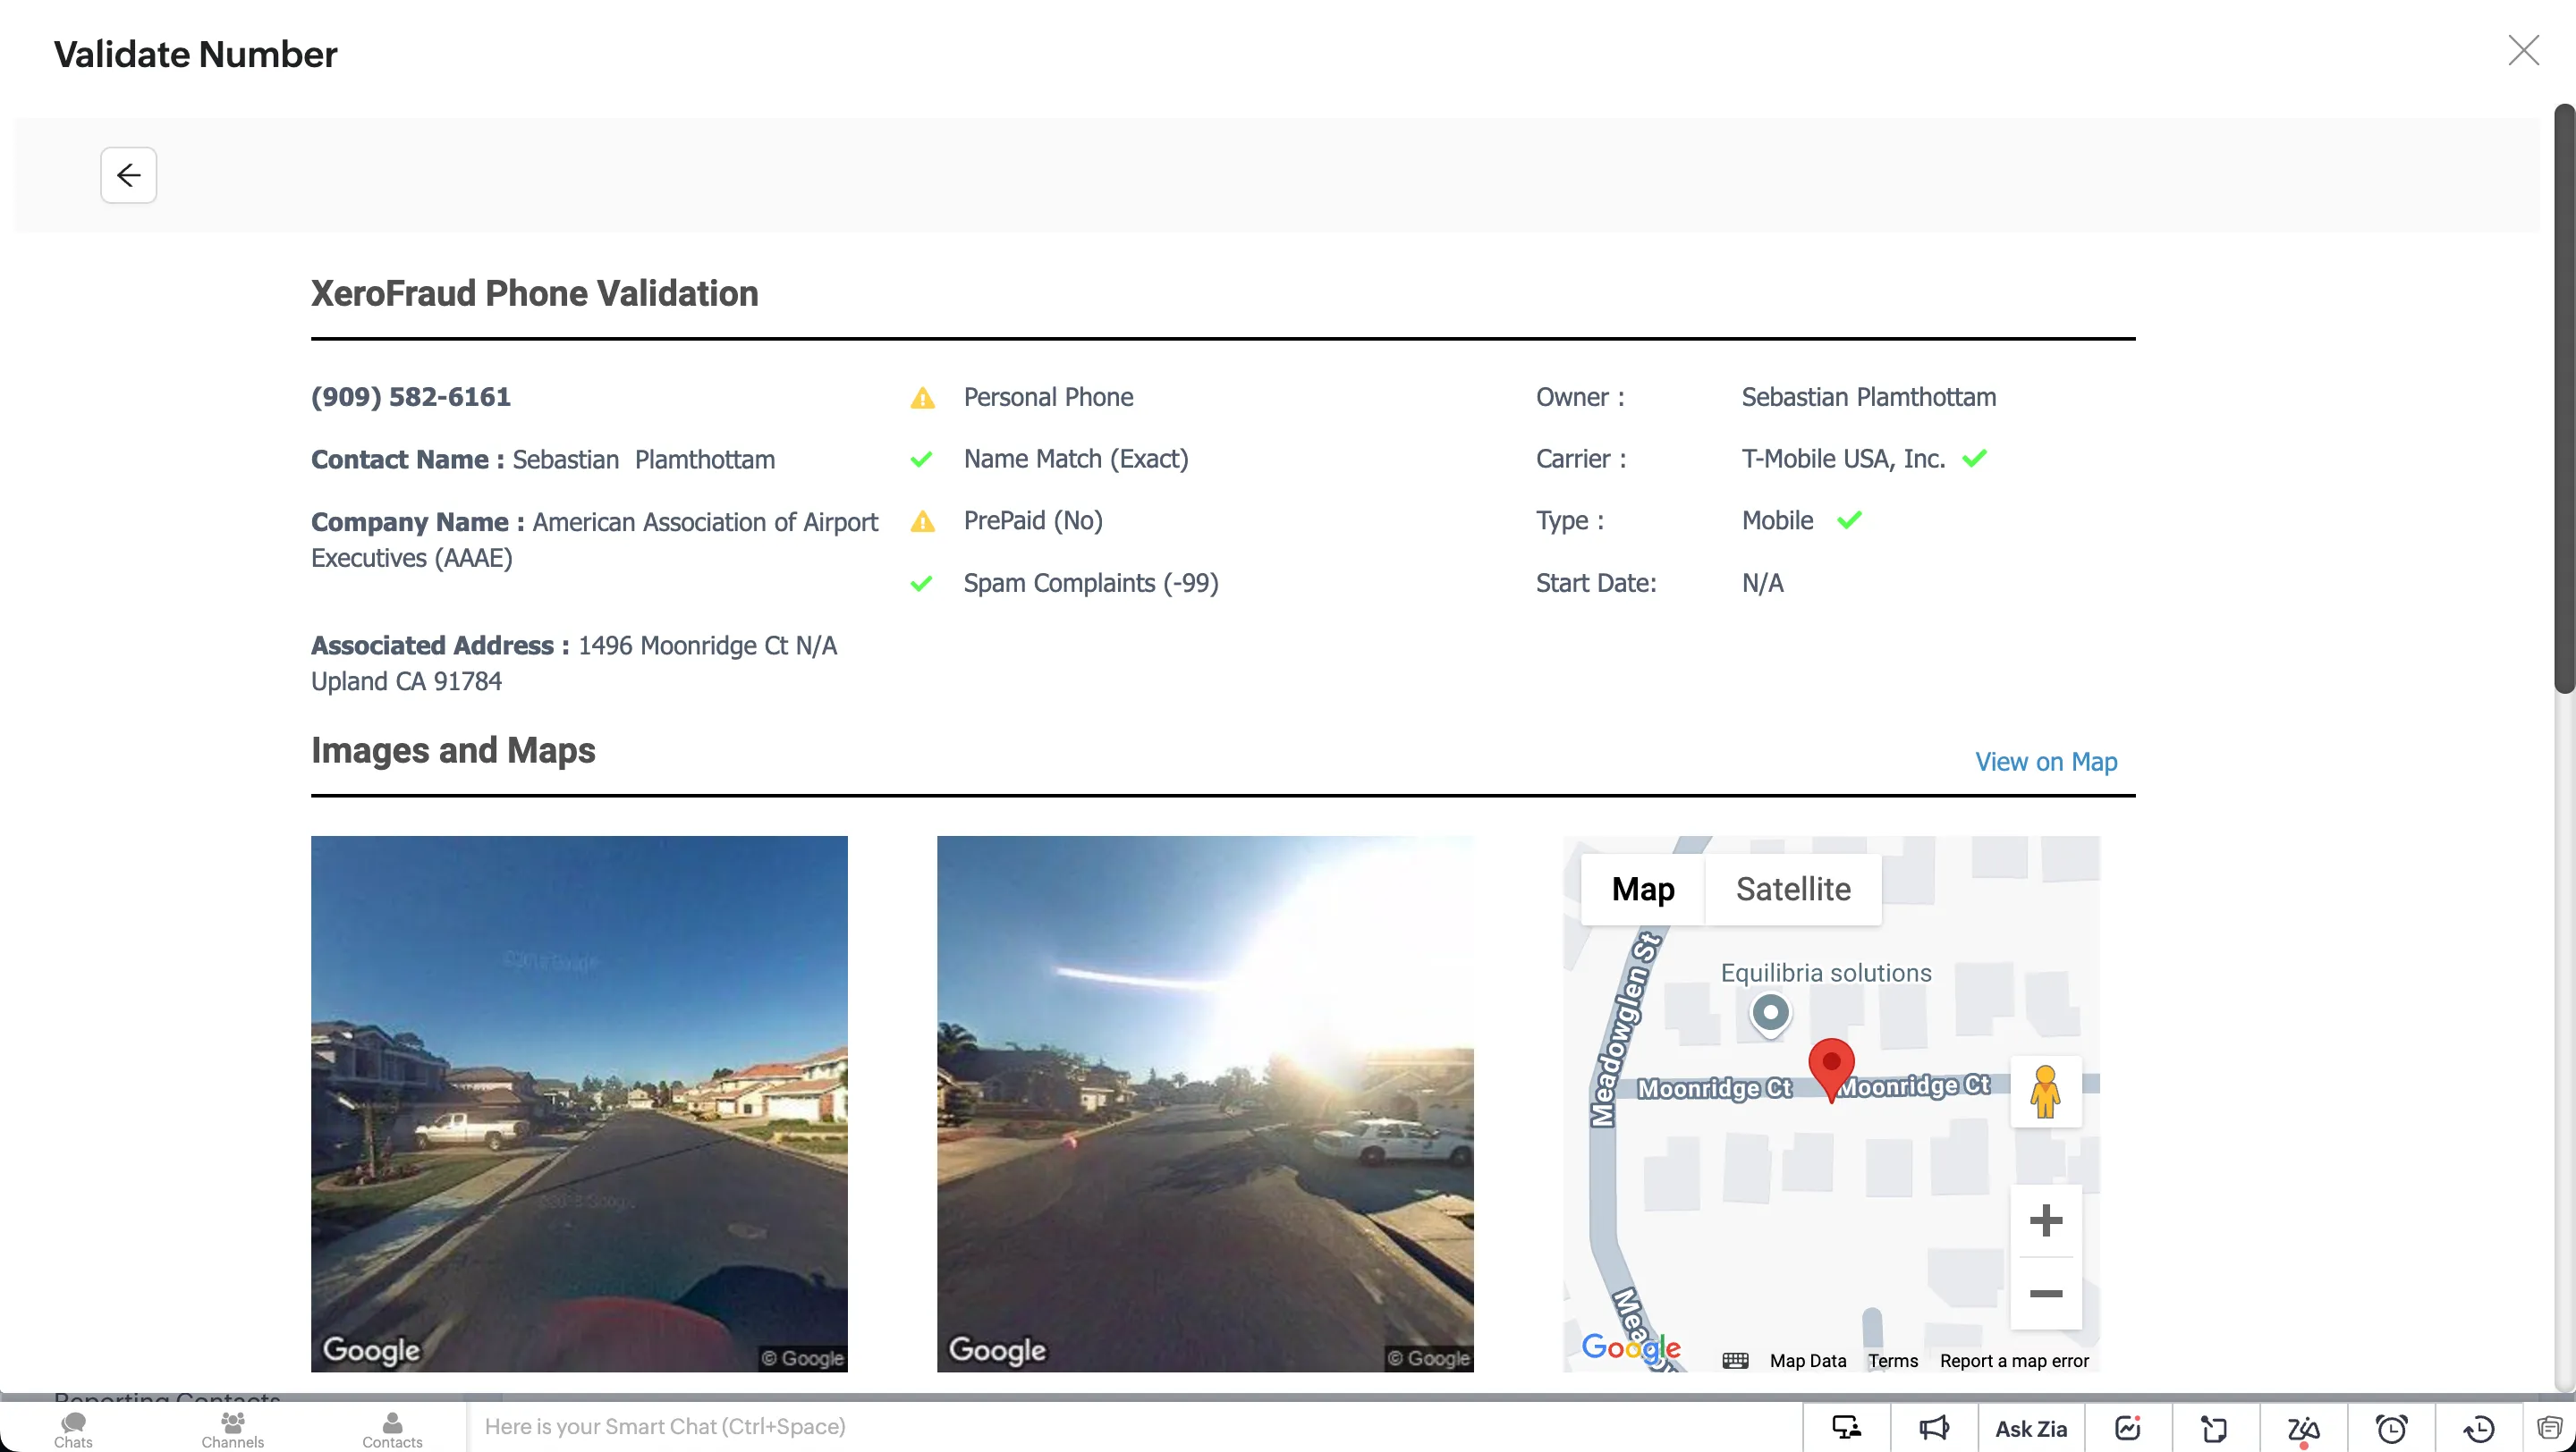Click the red location pin on map
Image resolution: width=2576 pixels, height=1452 pixels.
(x=1831, y=1068)
